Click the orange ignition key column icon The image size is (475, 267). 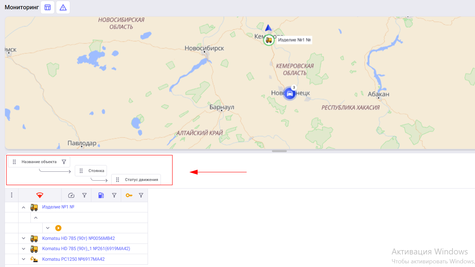pyautogui.click(x=129, y=195)
